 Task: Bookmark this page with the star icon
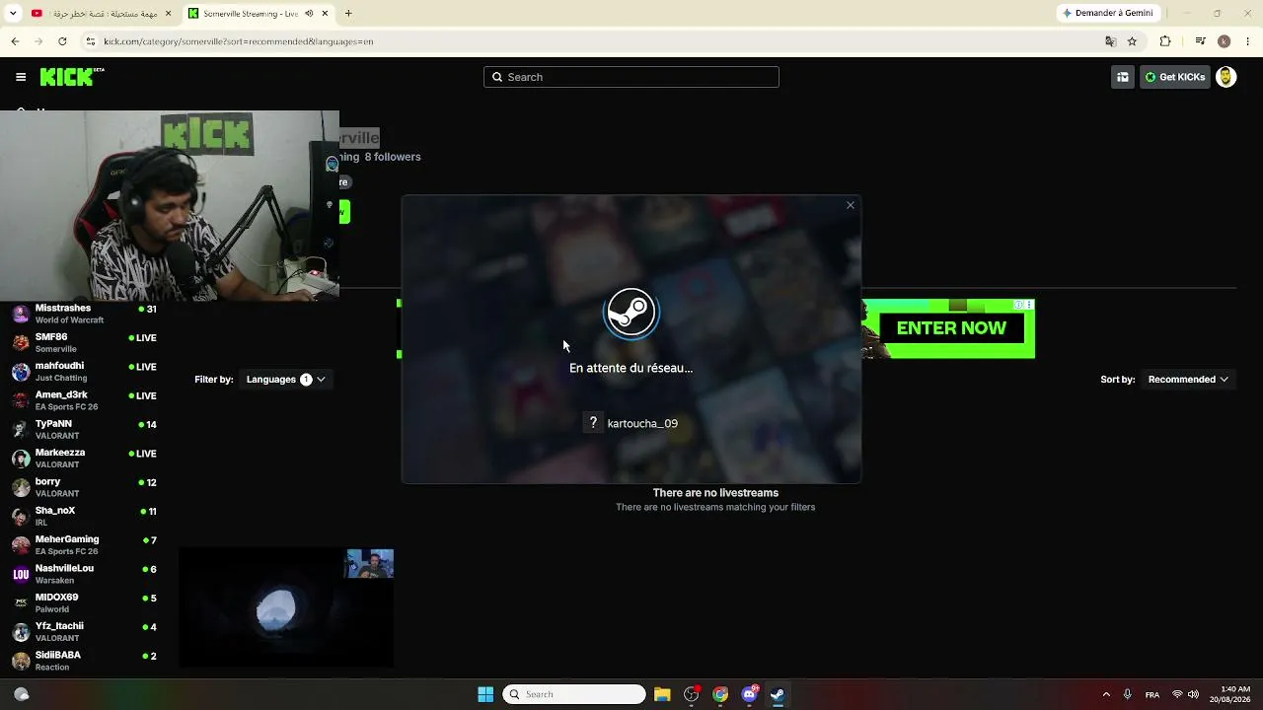point(1132,41)
